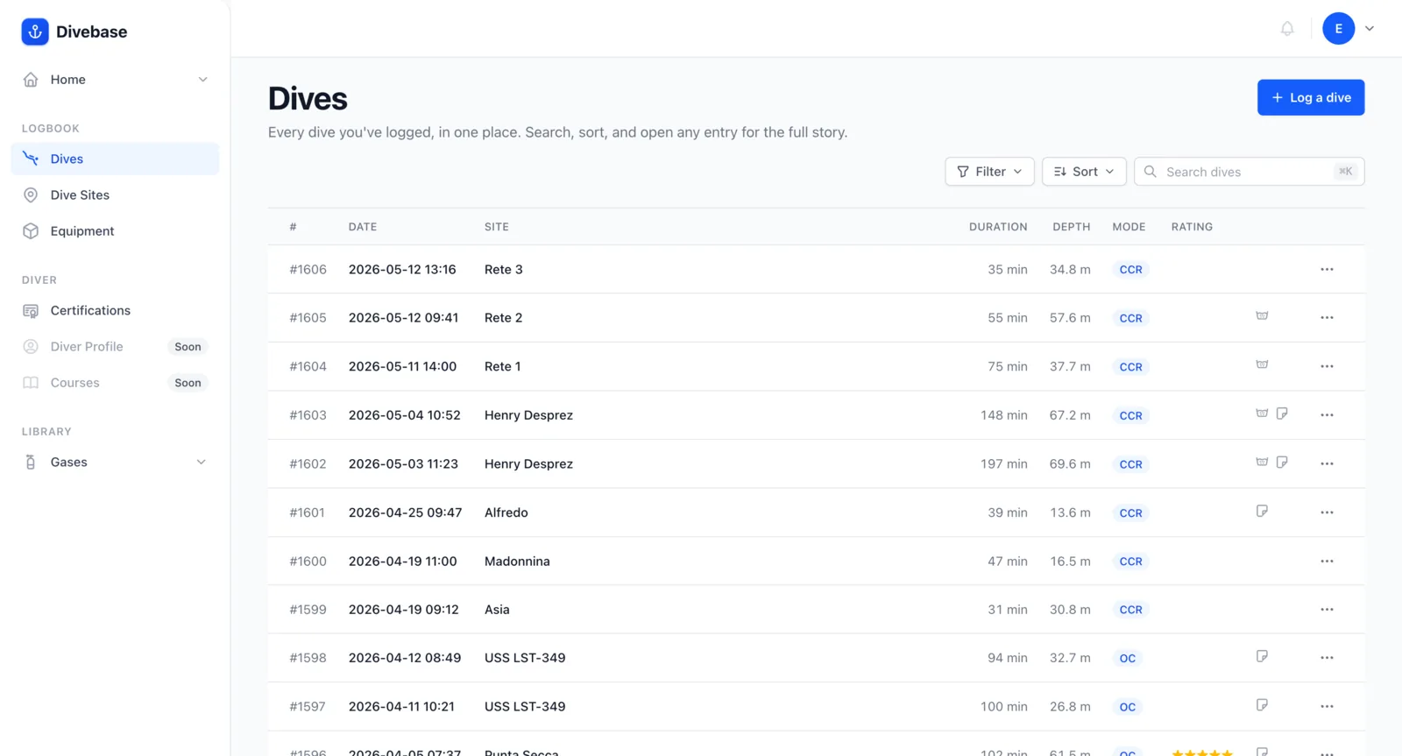1402x756 pixels.
Task: Open the three-dot menu for dive #1603
Action: point(1327,415)
